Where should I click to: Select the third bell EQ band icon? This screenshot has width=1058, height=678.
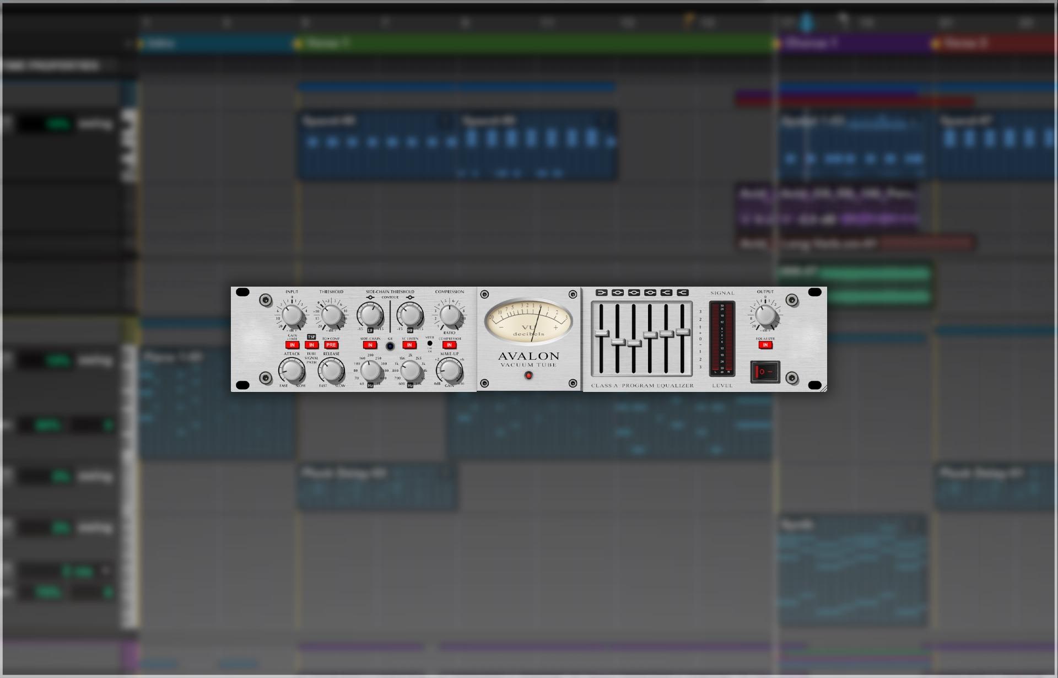tap(634, 293)
